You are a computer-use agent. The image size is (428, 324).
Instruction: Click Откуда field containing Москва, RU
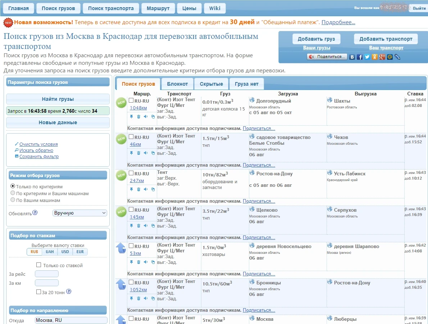[71, 320]
